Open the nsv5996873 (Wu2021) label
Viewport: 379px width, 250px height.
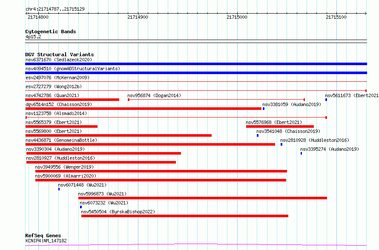102,194
